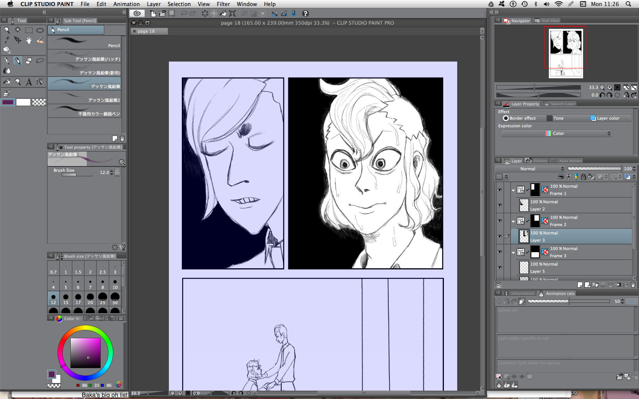This screenshot has width=639, height=399.
Task: Select the white sub drawing color swatch
Action: (x=23, y=102)
